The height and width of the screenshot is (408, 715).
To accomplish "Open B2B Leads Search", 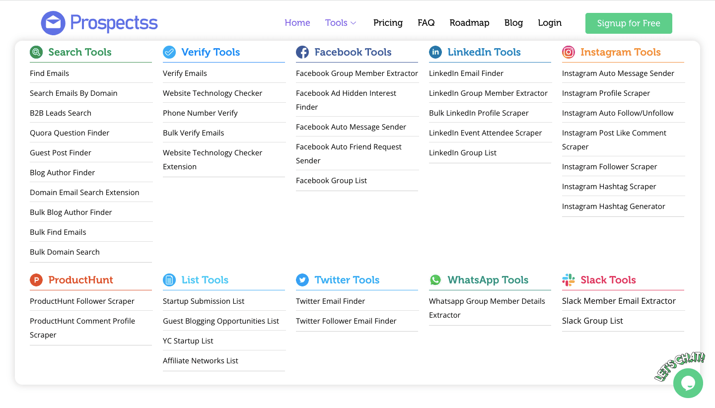I will (x=61, y=113).
